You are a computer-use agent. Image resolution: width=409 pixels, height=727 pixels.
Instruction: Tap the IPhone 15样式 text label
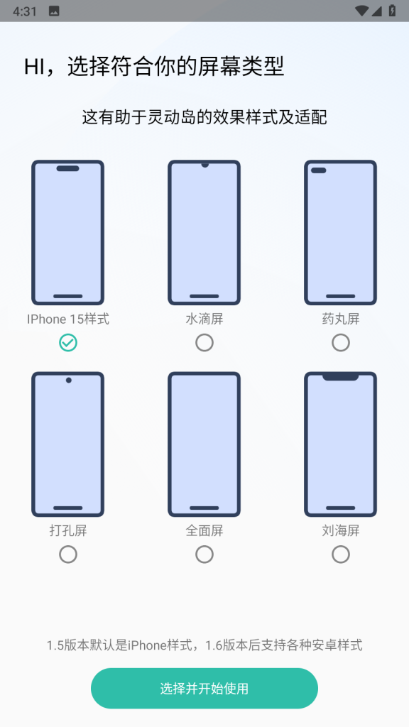(68, 319)
